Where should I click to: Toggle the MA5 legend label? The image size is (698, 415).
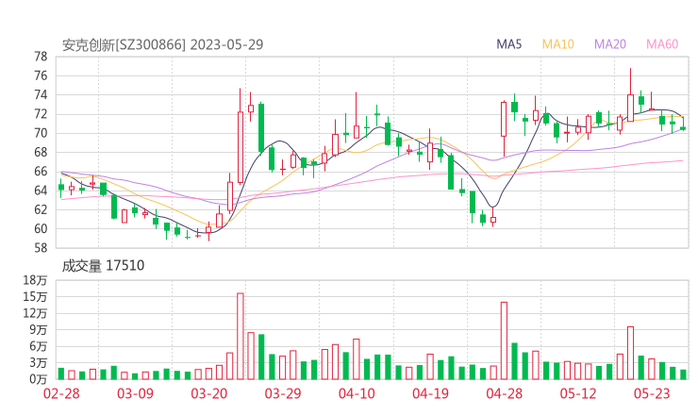(509, 44)
